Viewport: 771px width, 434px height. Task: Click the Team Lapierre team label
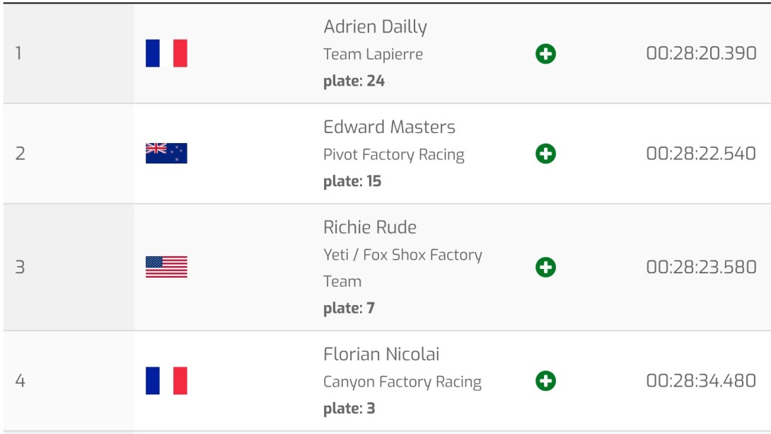[373, 54]
